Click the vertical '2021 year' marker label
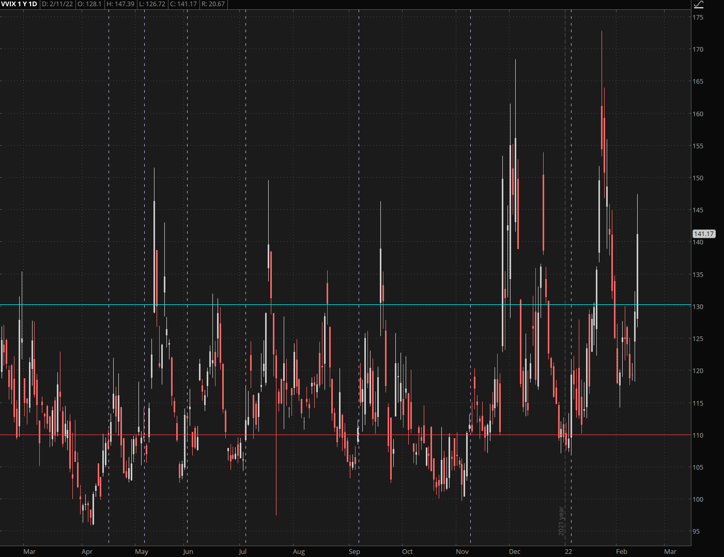 561,521
